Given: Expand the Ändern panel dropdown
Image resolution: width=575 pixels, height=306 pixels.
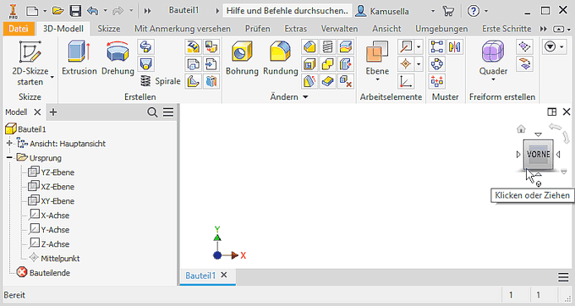Looking at the screenshot, I should click(x=305, y=97).
